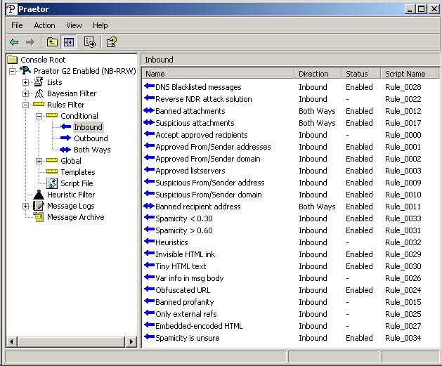Select the Tiny HTML text rule

[181, 266]
